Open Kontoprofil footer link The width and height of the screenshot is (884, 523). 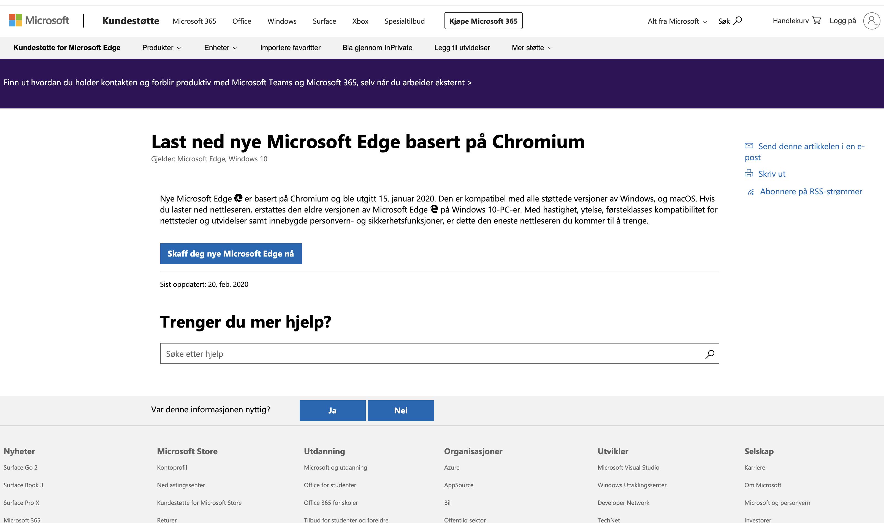[x=172, y=467]
